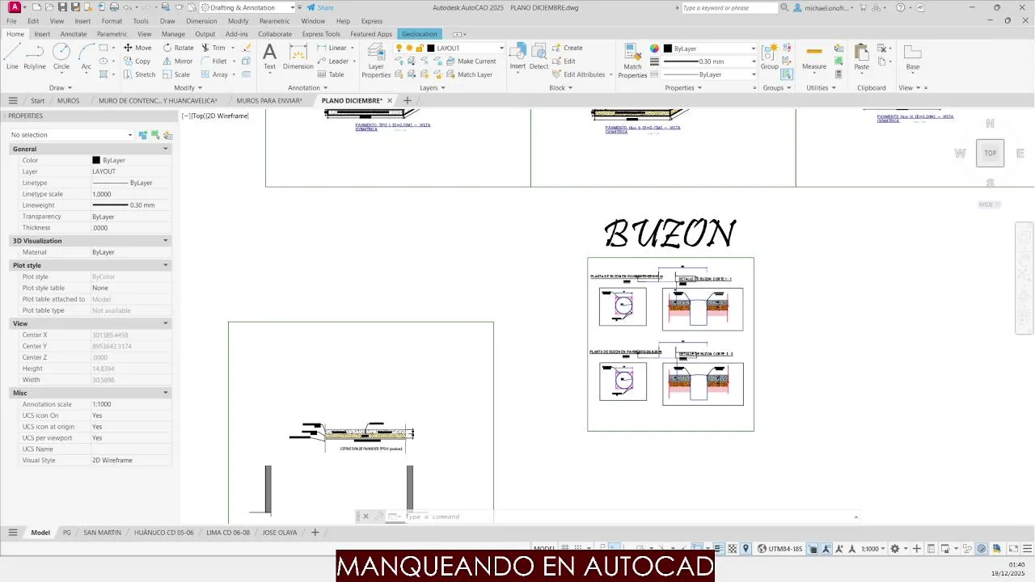Choose the Text annotation tool
The width and height of the screenshot is (1035, 582).
(x=269, y=57)
